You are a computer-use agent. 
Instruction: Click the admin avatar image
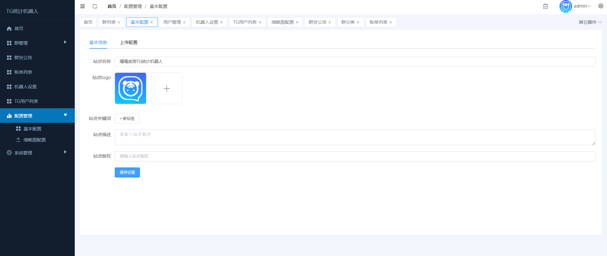tap(565, 6)
